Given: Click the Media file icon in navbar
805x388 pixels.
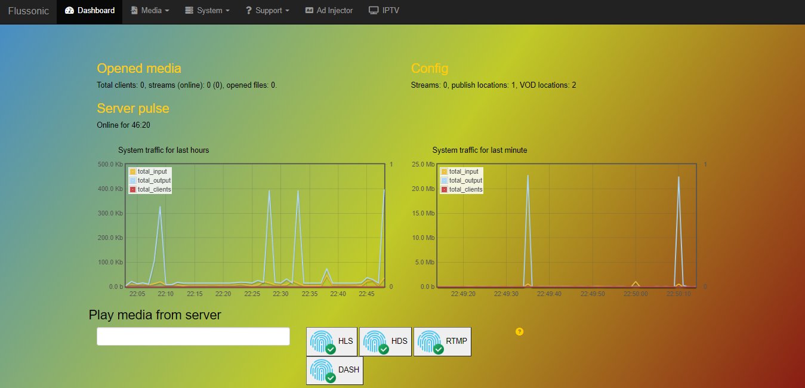Looking at the screenshot, I should [134, 11].
